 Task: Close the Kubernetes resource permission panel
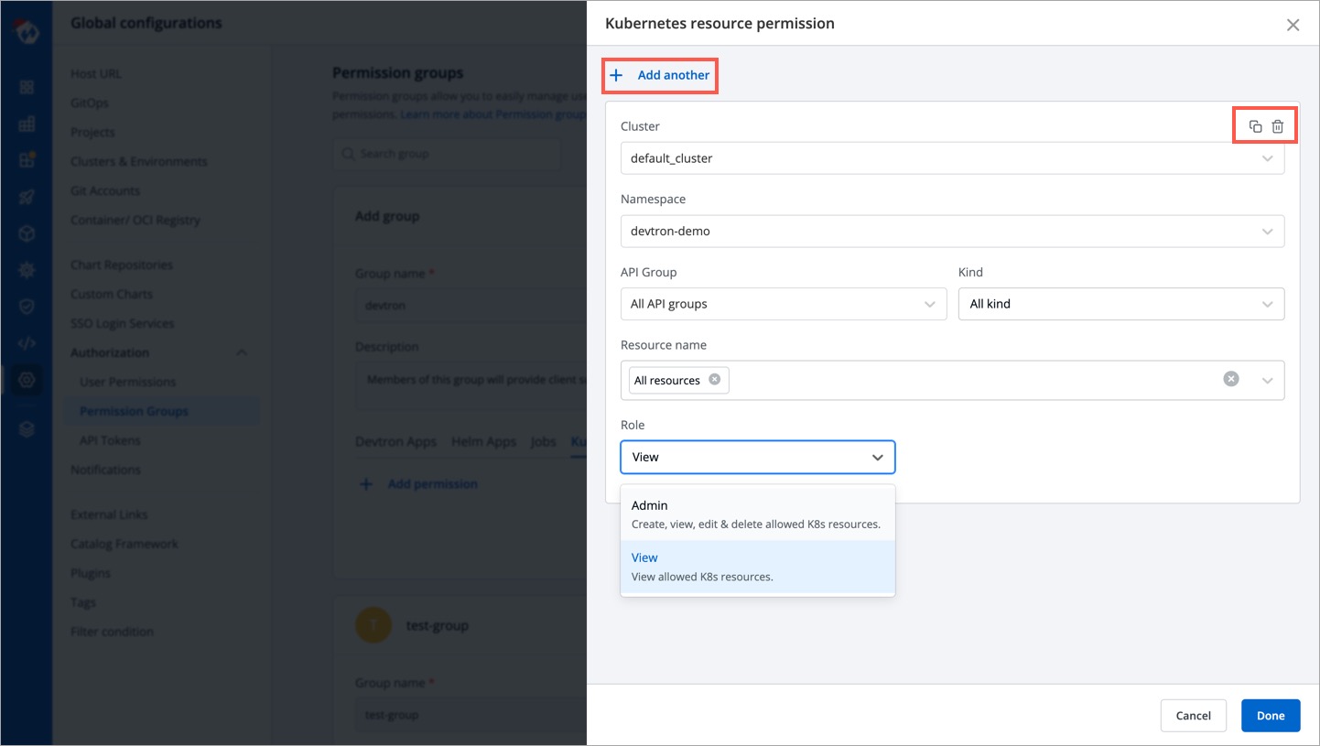point(1293,25)
